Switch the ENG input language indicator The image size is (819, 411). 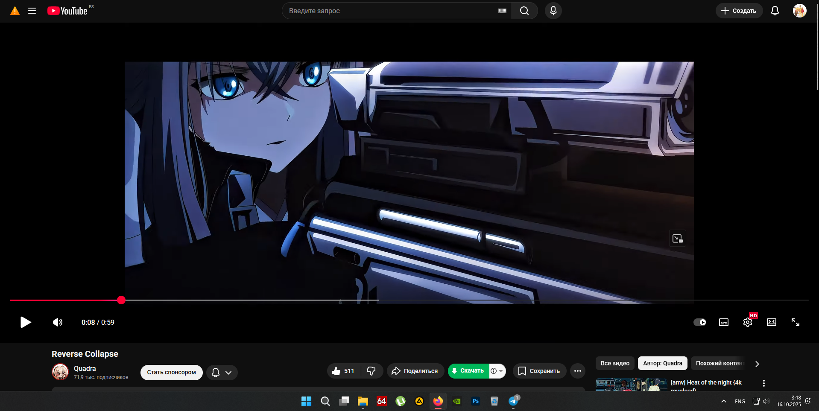pos(740,401)
